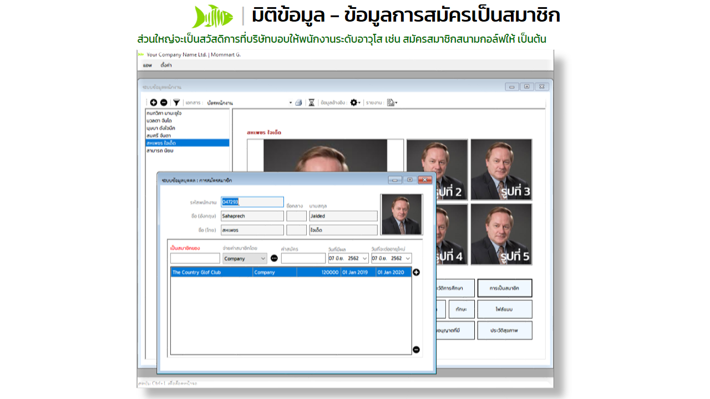The image size is (710, 399).
Task: Remove membership row with minus icon
Action: [417, 350]
